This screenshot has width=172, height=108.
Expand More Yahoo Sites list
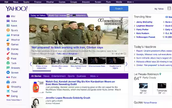(x=14, y=100)
